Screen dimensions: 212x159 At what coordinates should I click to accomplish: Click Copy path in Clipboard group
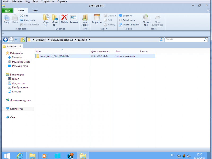[x=28, y=20]
